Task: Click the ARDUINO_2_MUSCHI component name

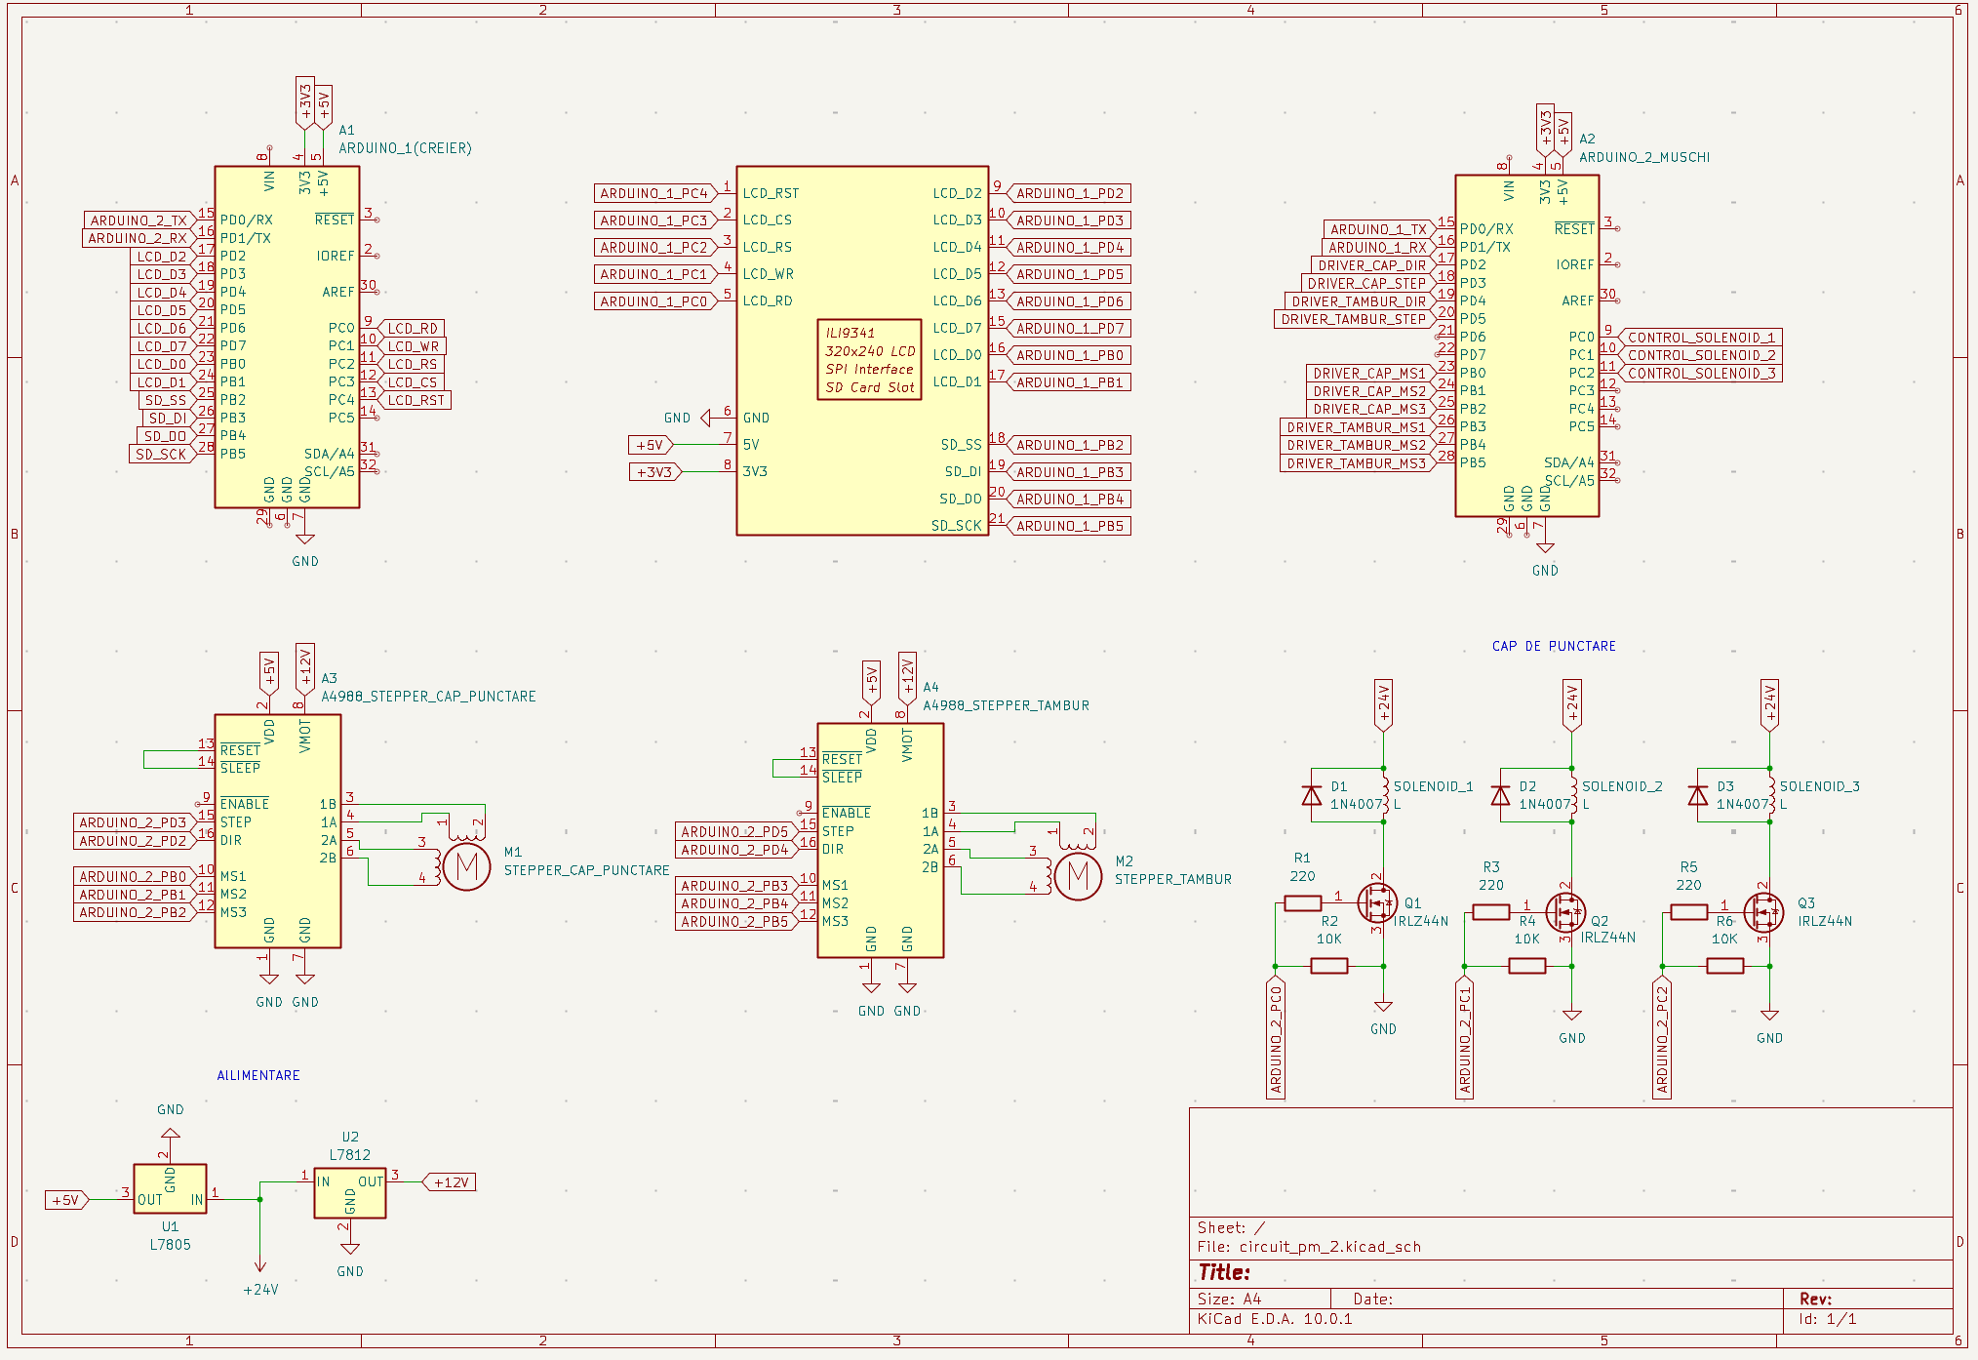Action: (x=1644, y=157)
